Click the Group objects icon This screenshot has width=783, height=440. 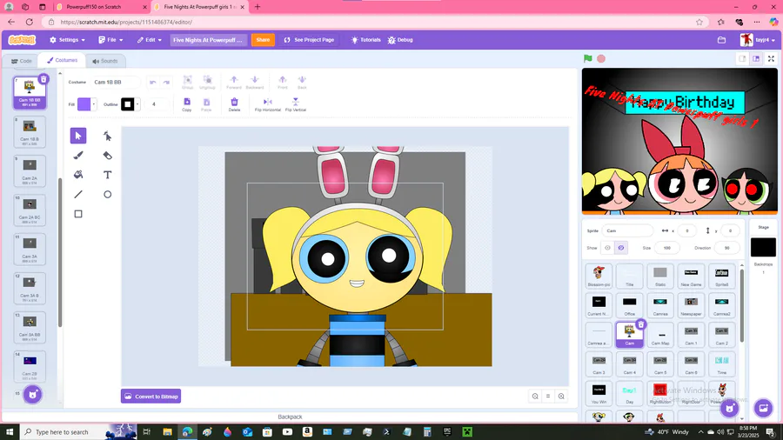187,83
